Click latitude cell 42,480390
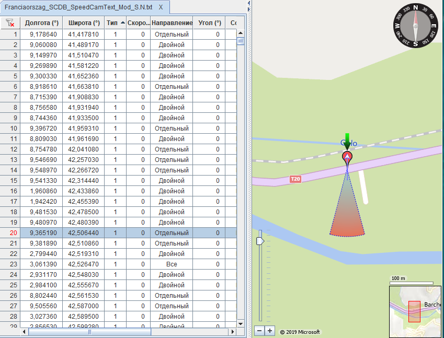Image resolution: width=444 pixels, height=338 pixels. coord(84,223)
